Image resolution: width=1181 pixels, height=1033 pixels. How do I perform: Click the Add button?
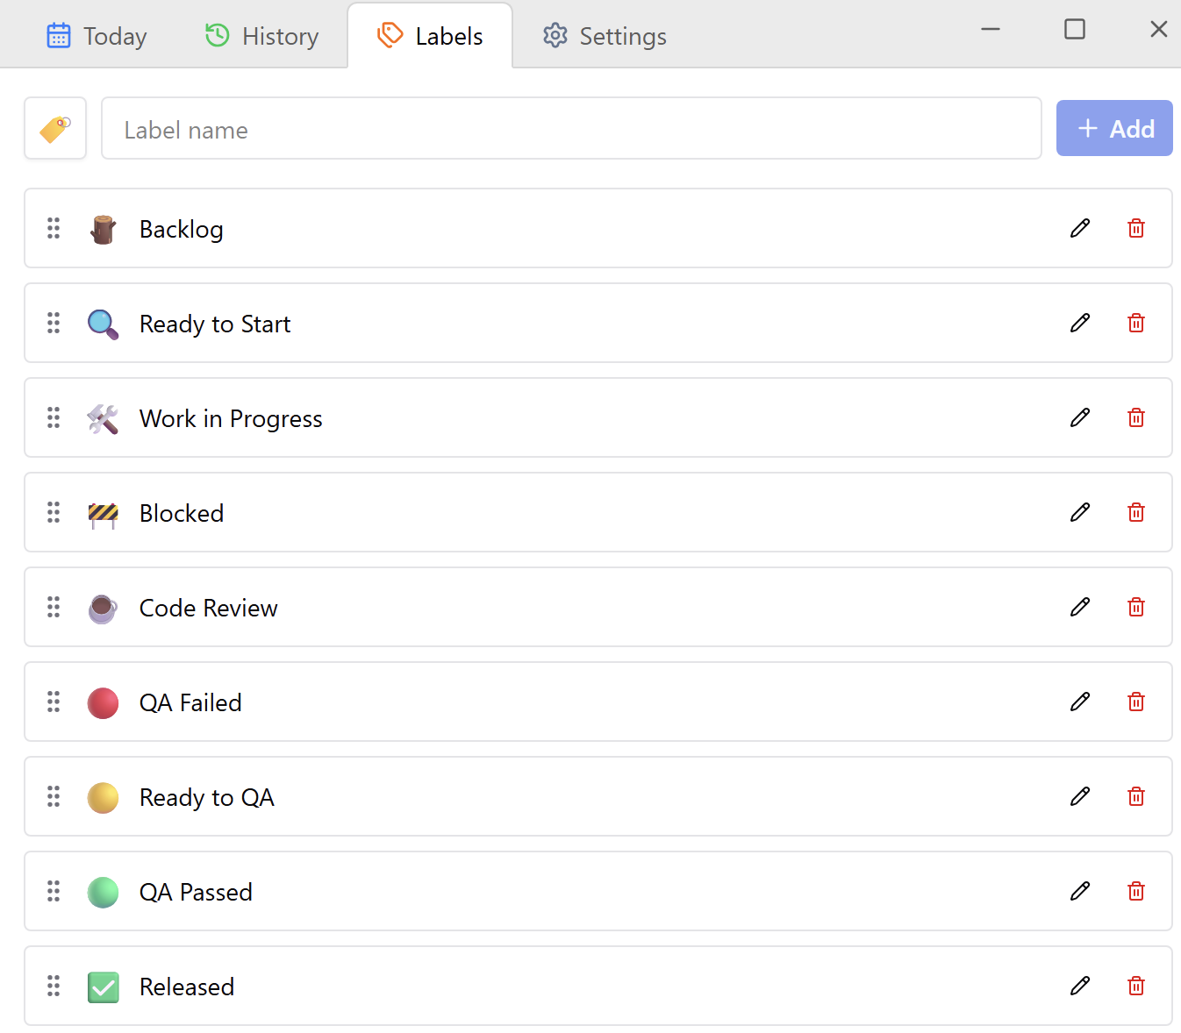[1114, 128]
